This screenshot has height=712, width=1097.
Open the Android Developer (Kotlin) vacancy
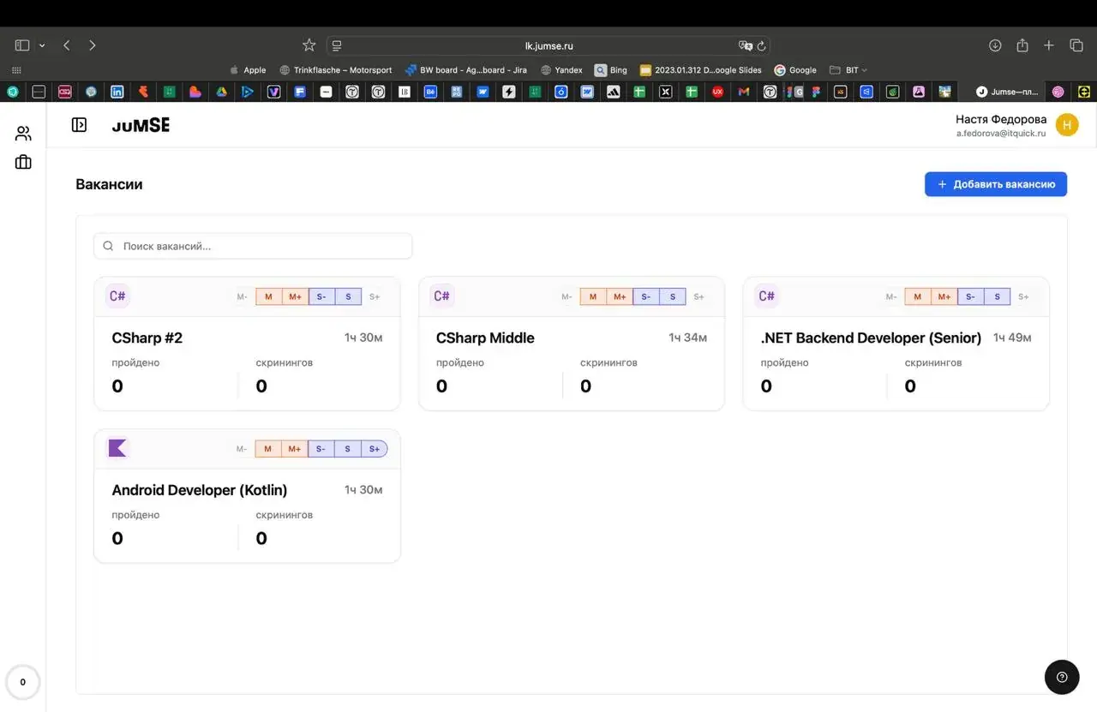point(247,496)
